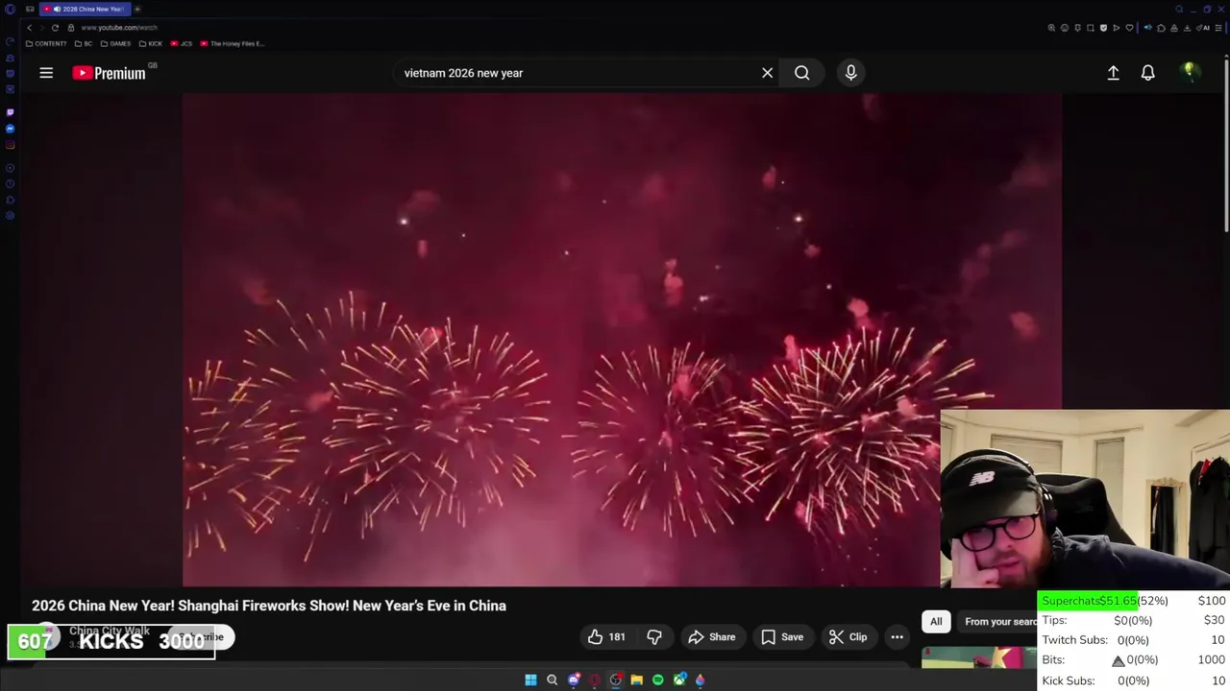Create a clip with the Clip button

pos(849,637)
